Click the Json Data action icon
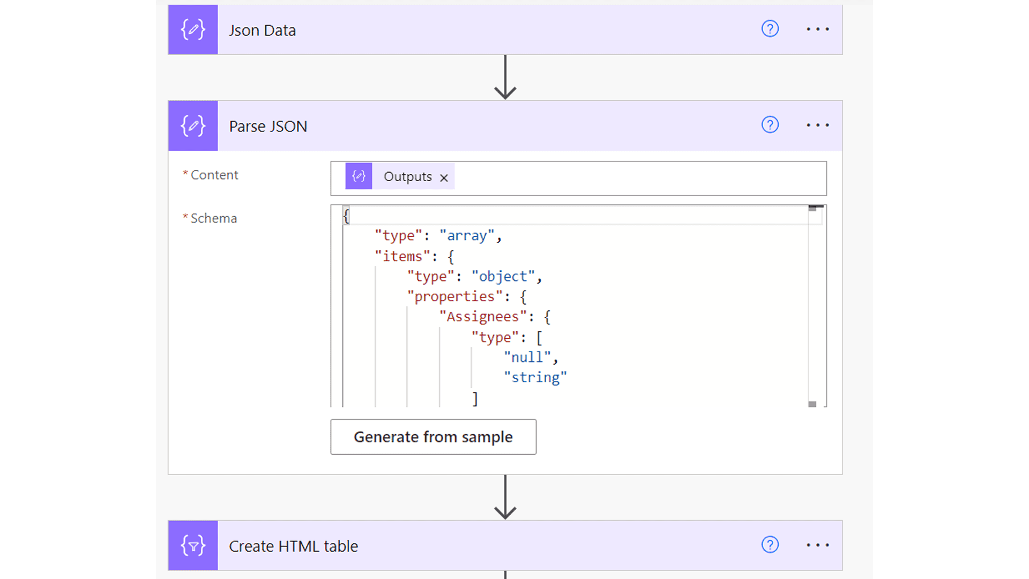Viewport: 1029px width, 579px height. click(x=193, y=29)
